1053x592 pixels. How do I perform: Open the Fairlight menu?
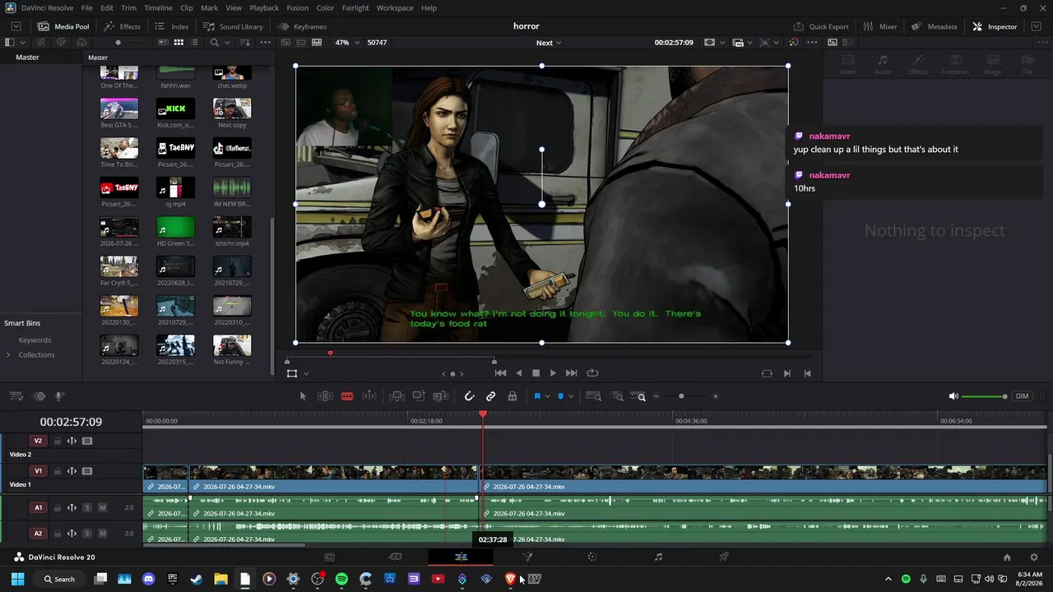(355, 8)
